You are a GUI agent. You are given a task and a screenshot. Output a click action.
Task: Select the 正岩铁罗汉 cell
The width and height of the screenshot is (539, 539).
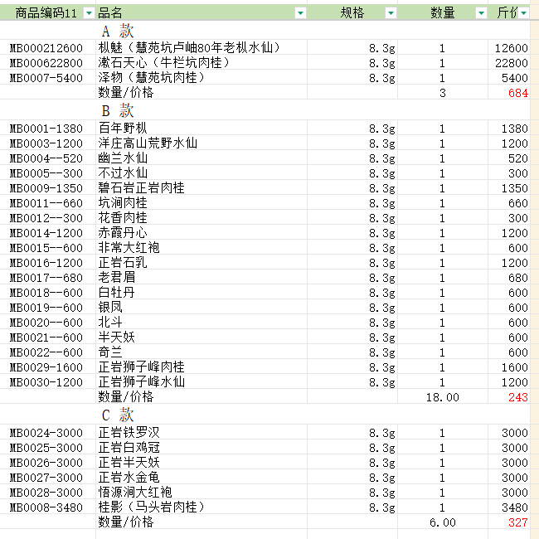click(x=202, y=432)
